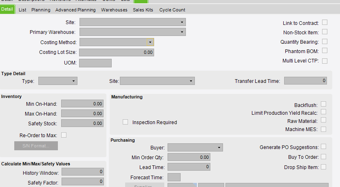Switch to the Planning tab
The height and width of the screenshot is (187, 340).
tap(41, 10)
